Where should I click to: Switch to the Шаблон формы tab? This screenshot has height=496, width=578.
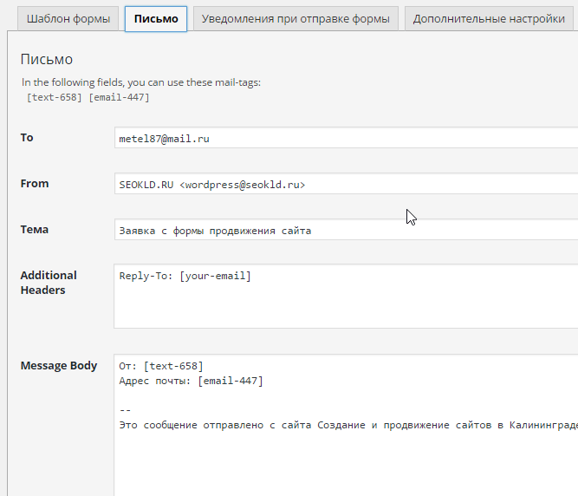68,18
